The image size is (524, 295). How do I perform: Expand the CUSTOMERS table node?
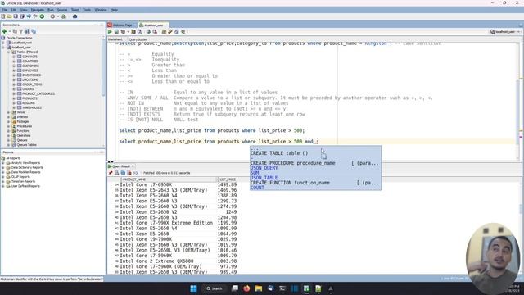click(x=14, y=66)
